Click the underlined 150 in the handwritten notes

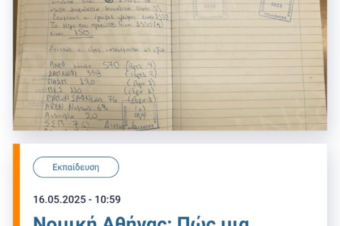point(81,33)
